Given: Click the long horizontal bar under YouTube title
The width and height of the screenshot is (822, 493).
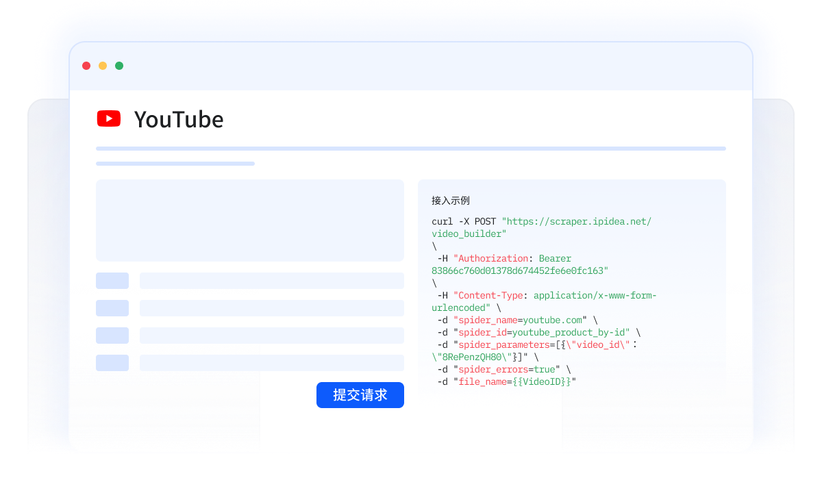Looking at the screenshot, I should click(411, 149).
